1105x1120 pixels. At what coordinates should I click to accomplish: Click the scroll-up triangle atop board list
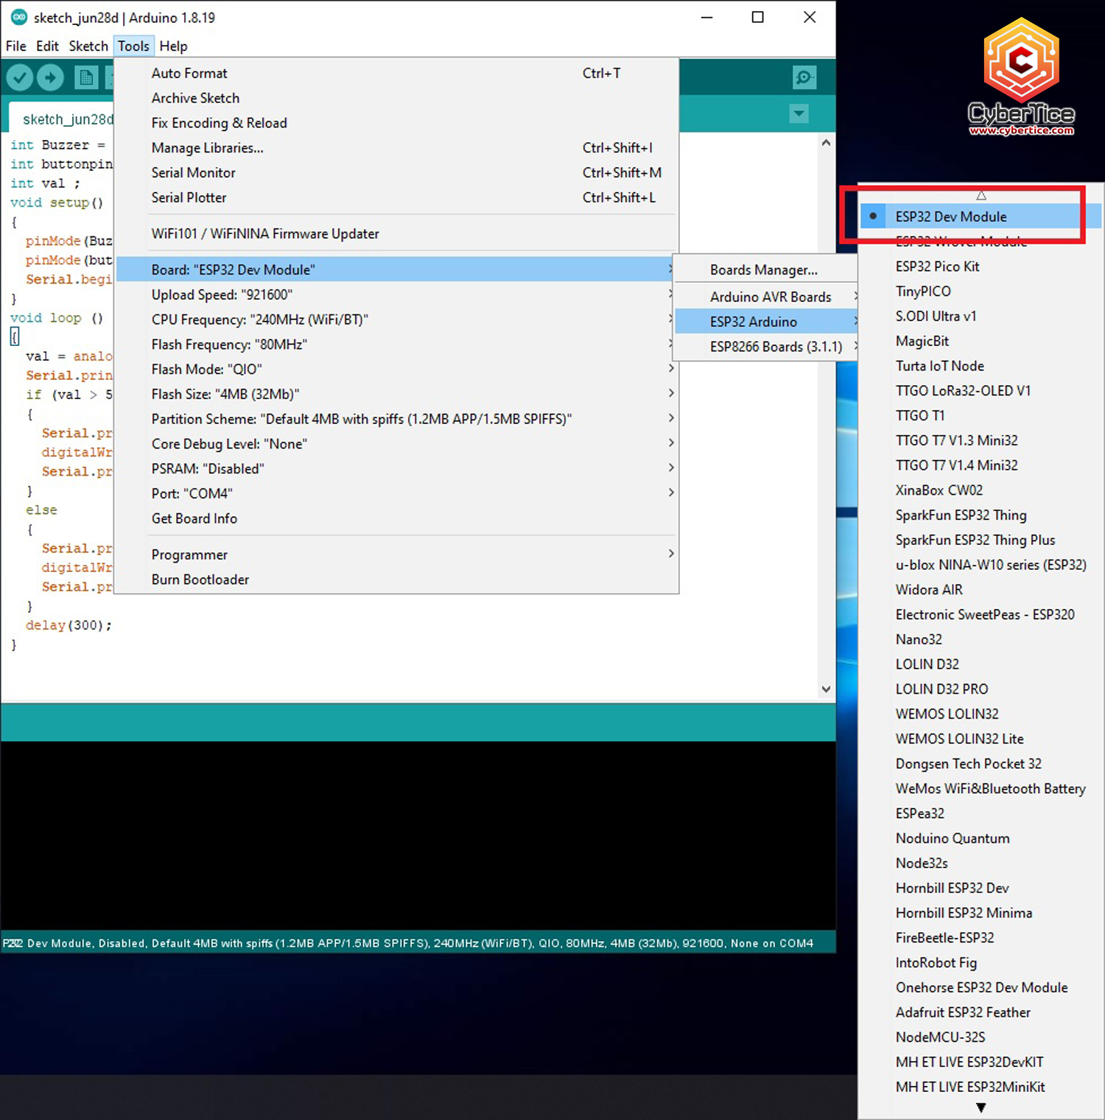[x=981, y=195]
